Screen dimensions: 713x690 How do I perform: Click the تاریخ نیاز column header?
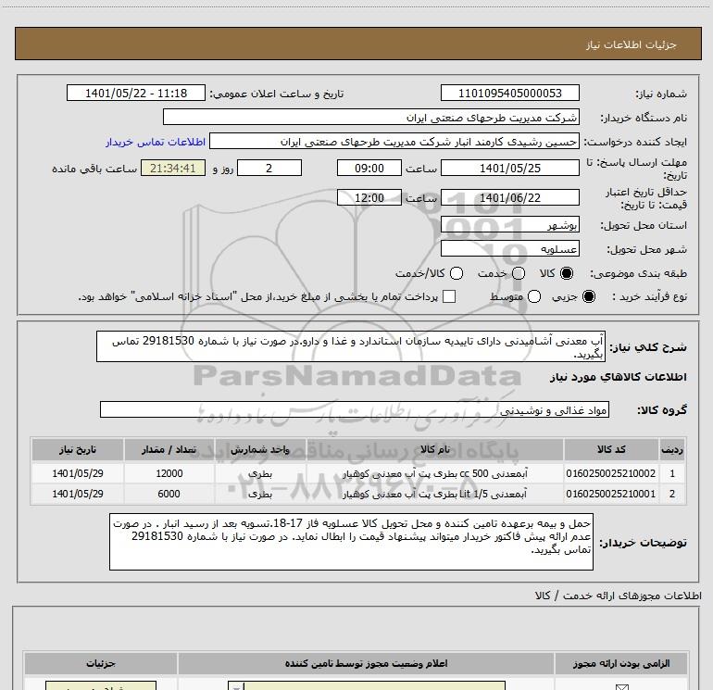pos(77,449)
